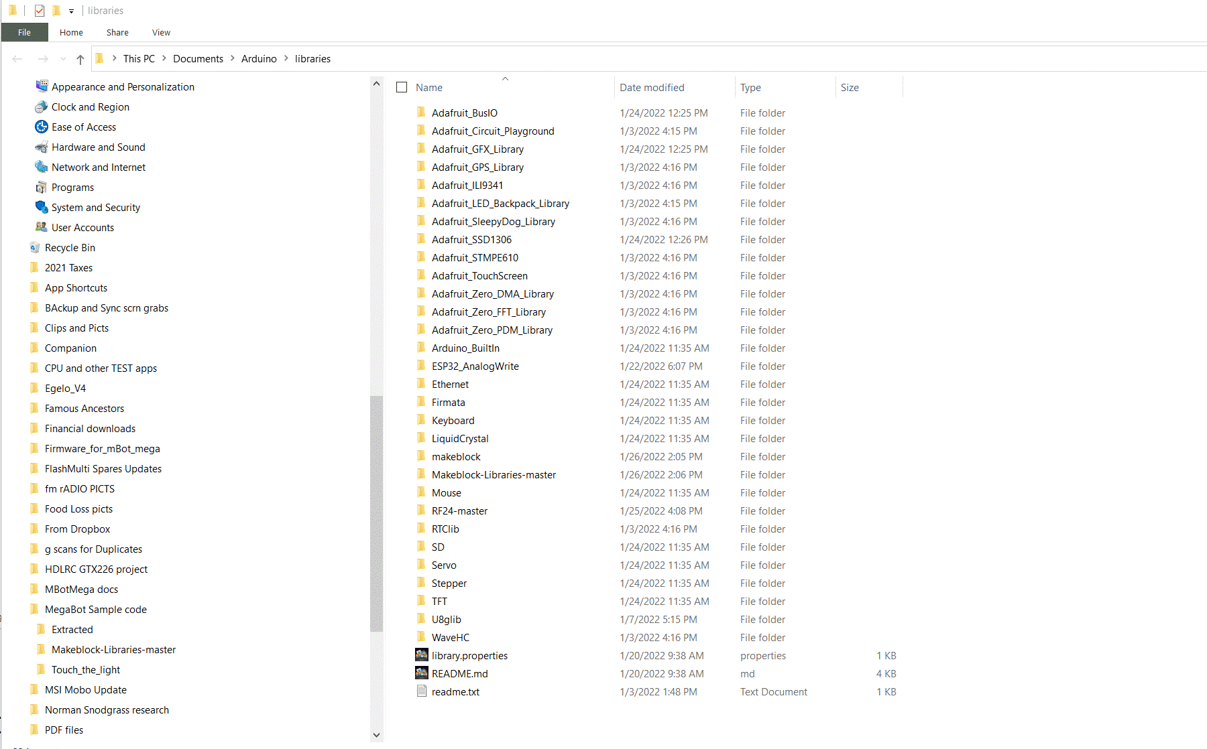Click the Hardware and Sound icon
This screenshot has height=749, width=1207.
click(x=42, y=147)
